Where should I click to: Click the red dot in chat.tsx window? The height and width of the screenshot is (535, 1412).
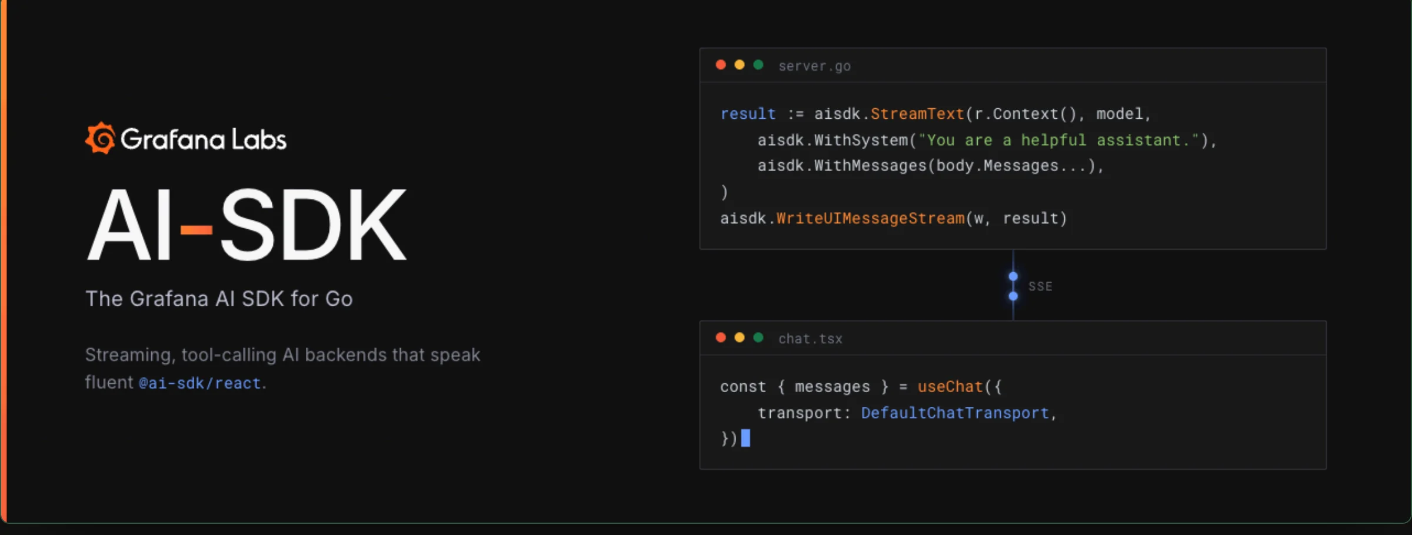tap(721, 337)
